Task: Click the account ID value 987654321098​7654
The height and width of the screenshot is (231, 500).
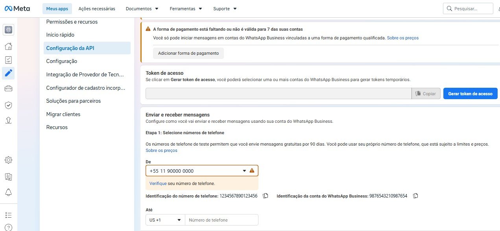Action: pos(388,196)
